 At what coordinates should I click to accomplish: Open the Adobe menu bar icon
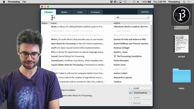tap(115, 2)
